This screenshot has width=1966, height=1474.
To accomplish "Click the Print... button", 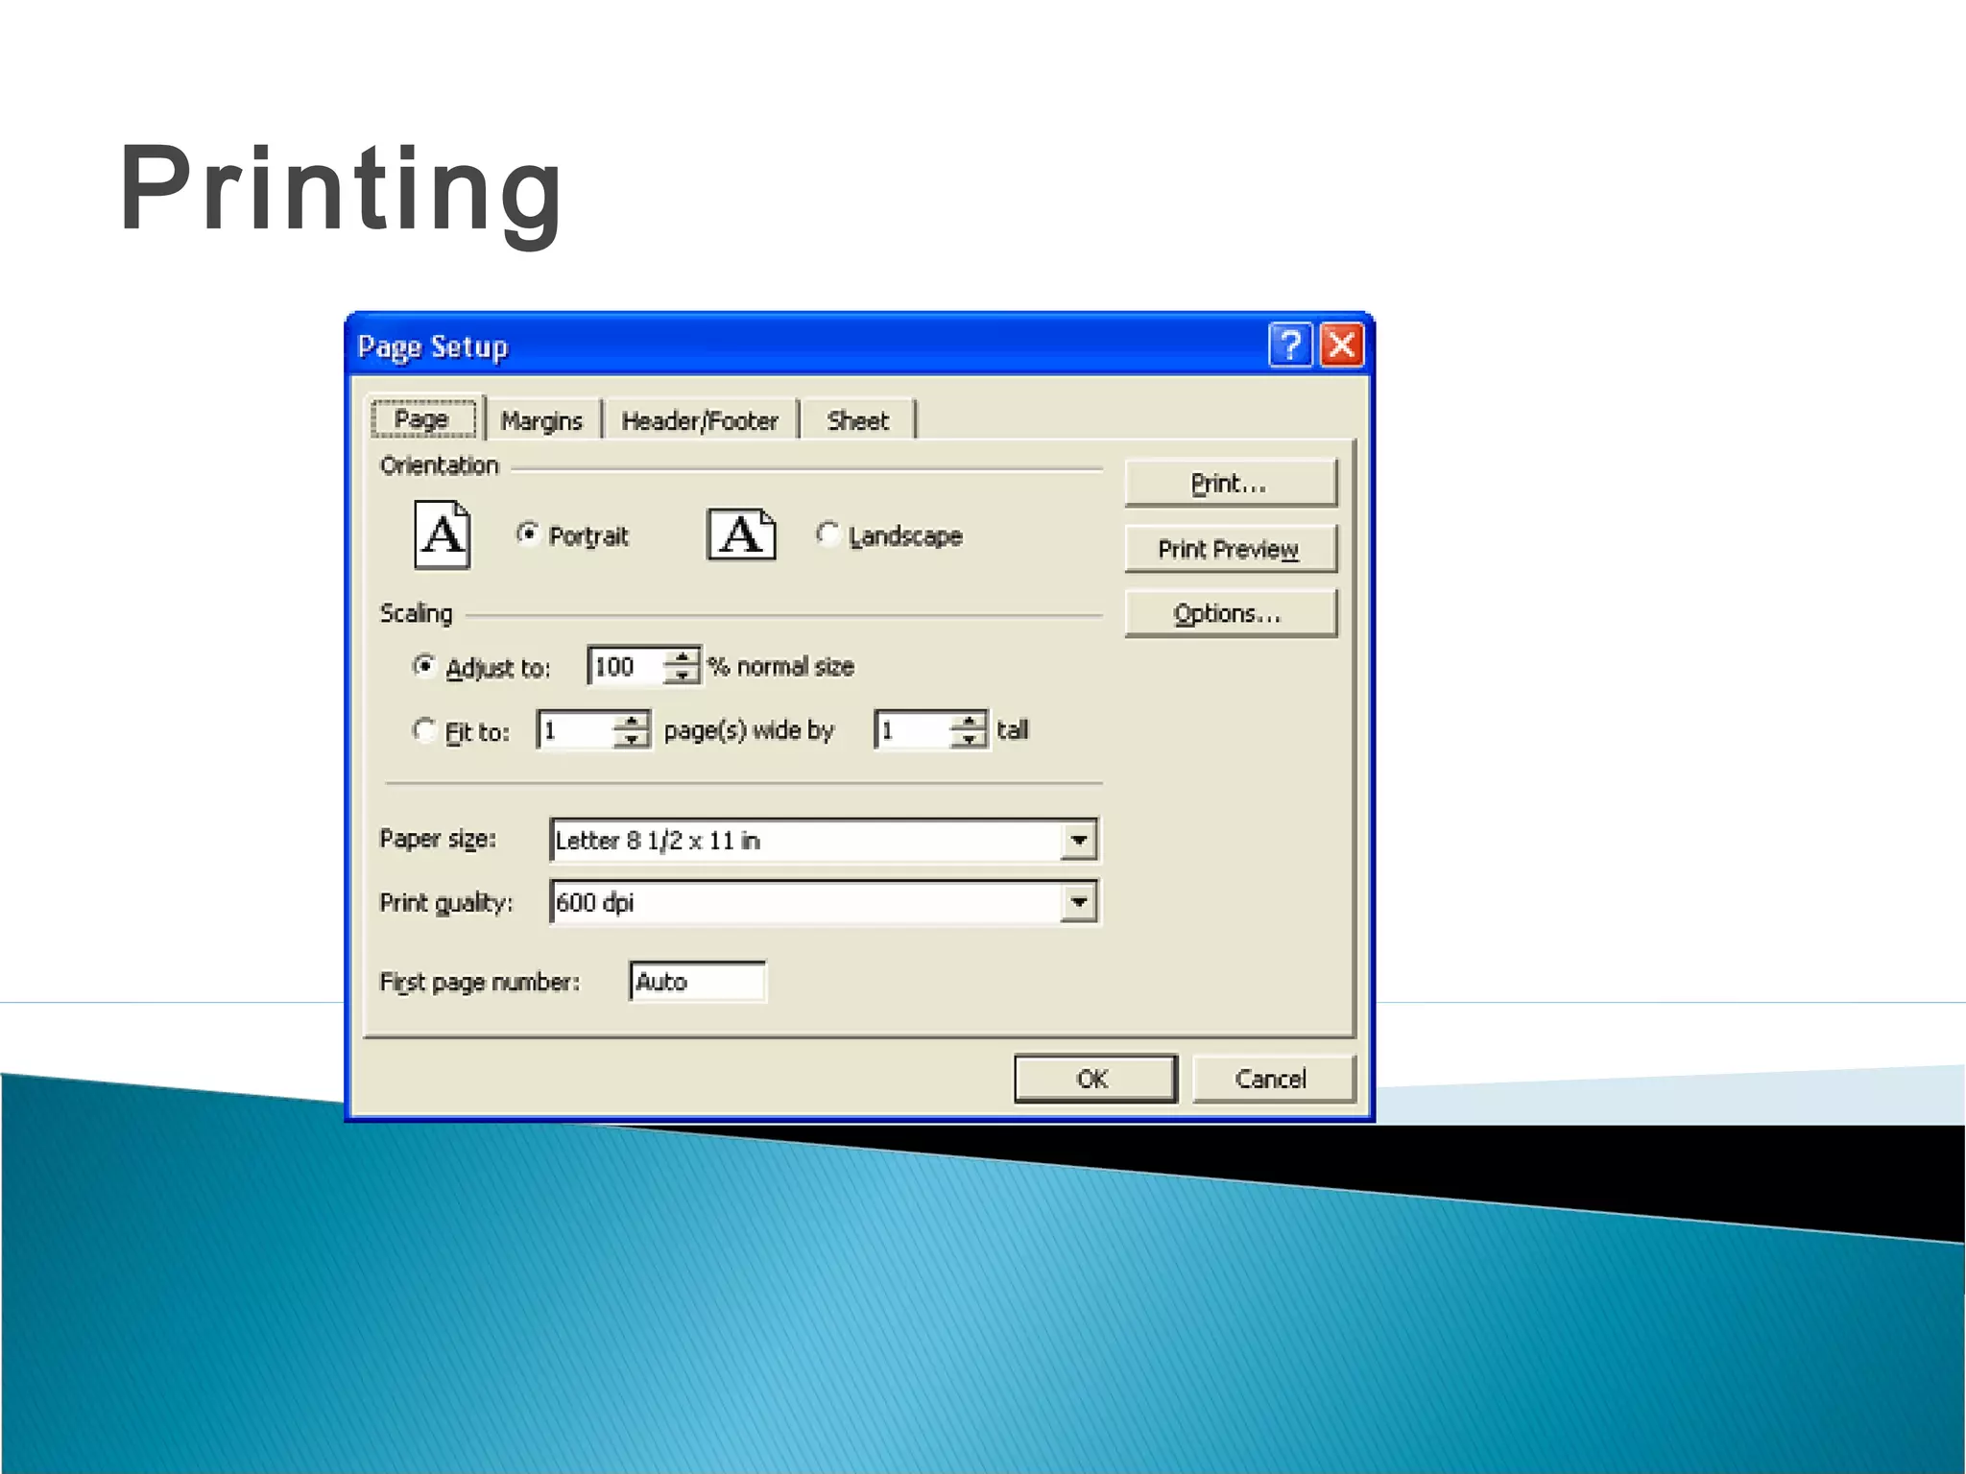I will click(1230, 483).
